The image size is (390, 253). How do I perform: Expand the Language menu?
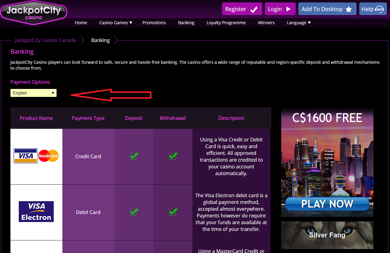(299, 23)
